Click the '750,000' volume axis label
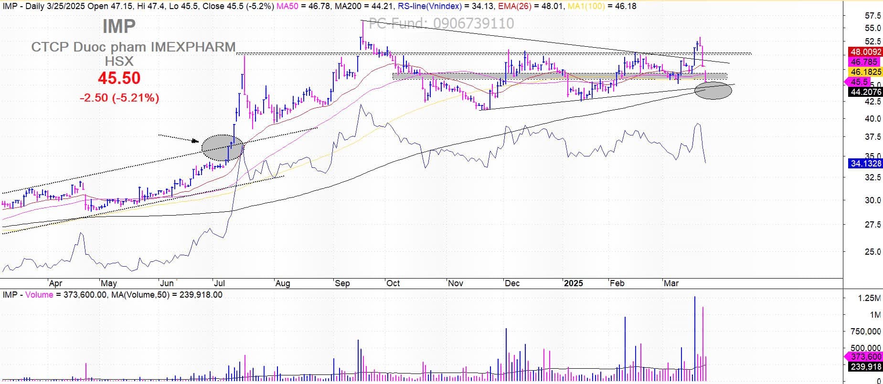This screenshot has height=384, width=883. pyautogui.click(x=866, y=331)
